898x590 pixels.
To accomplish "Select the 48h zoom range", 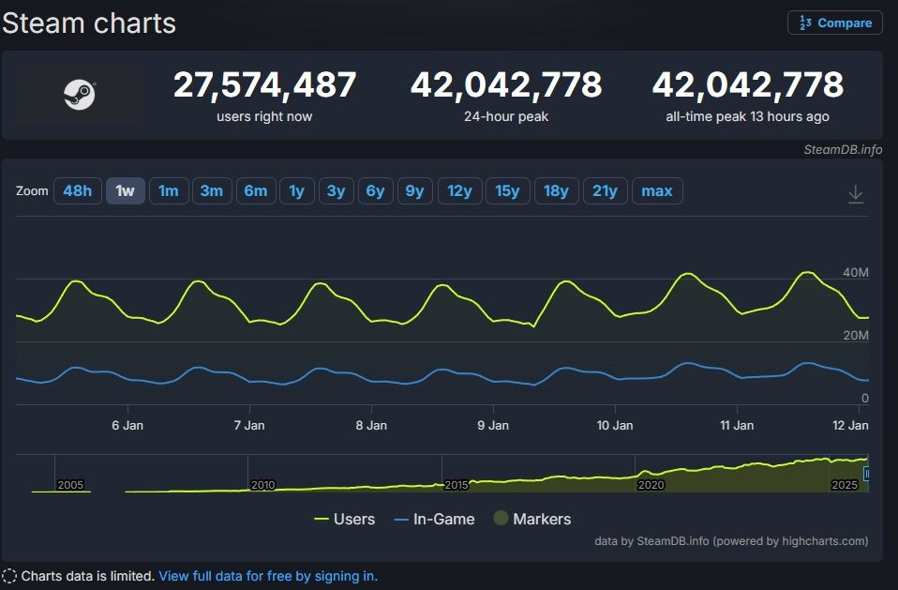I will [x=77, y=190].
